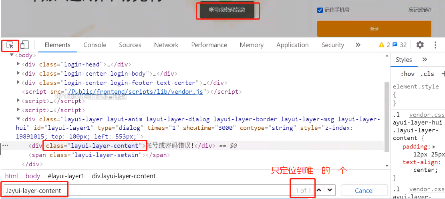Toggle the 记住手机号 checkbox
Screen dimensions: 445x199
coord(320,10)
